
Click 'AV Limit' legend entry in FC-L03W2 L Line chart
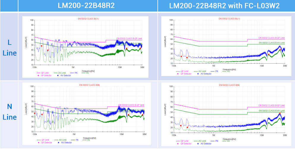point(200,71)
